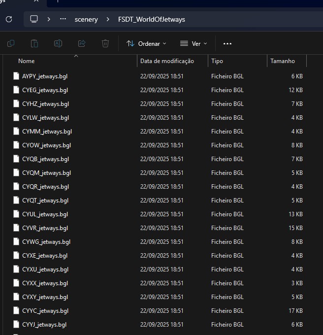Viewport: 323px width, 335px height.
Task: Click file icon of CYXE_jetways.bgl
Action: coord(16,255)
